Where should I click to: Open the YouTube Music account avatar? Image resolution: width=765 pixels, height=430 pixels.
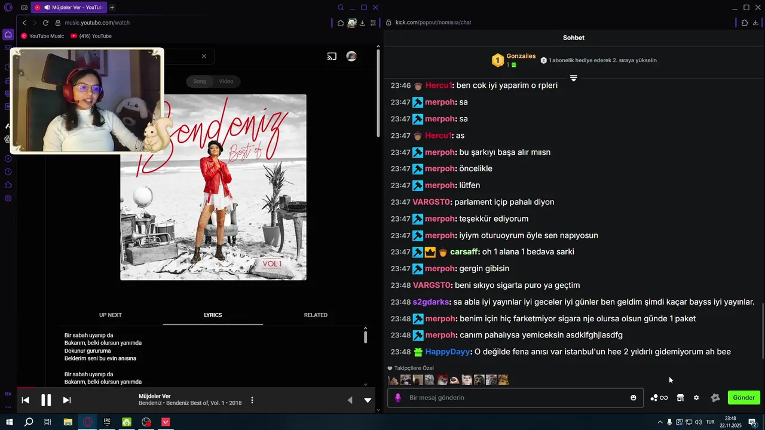pyautogui.click(x=351, y=56)
